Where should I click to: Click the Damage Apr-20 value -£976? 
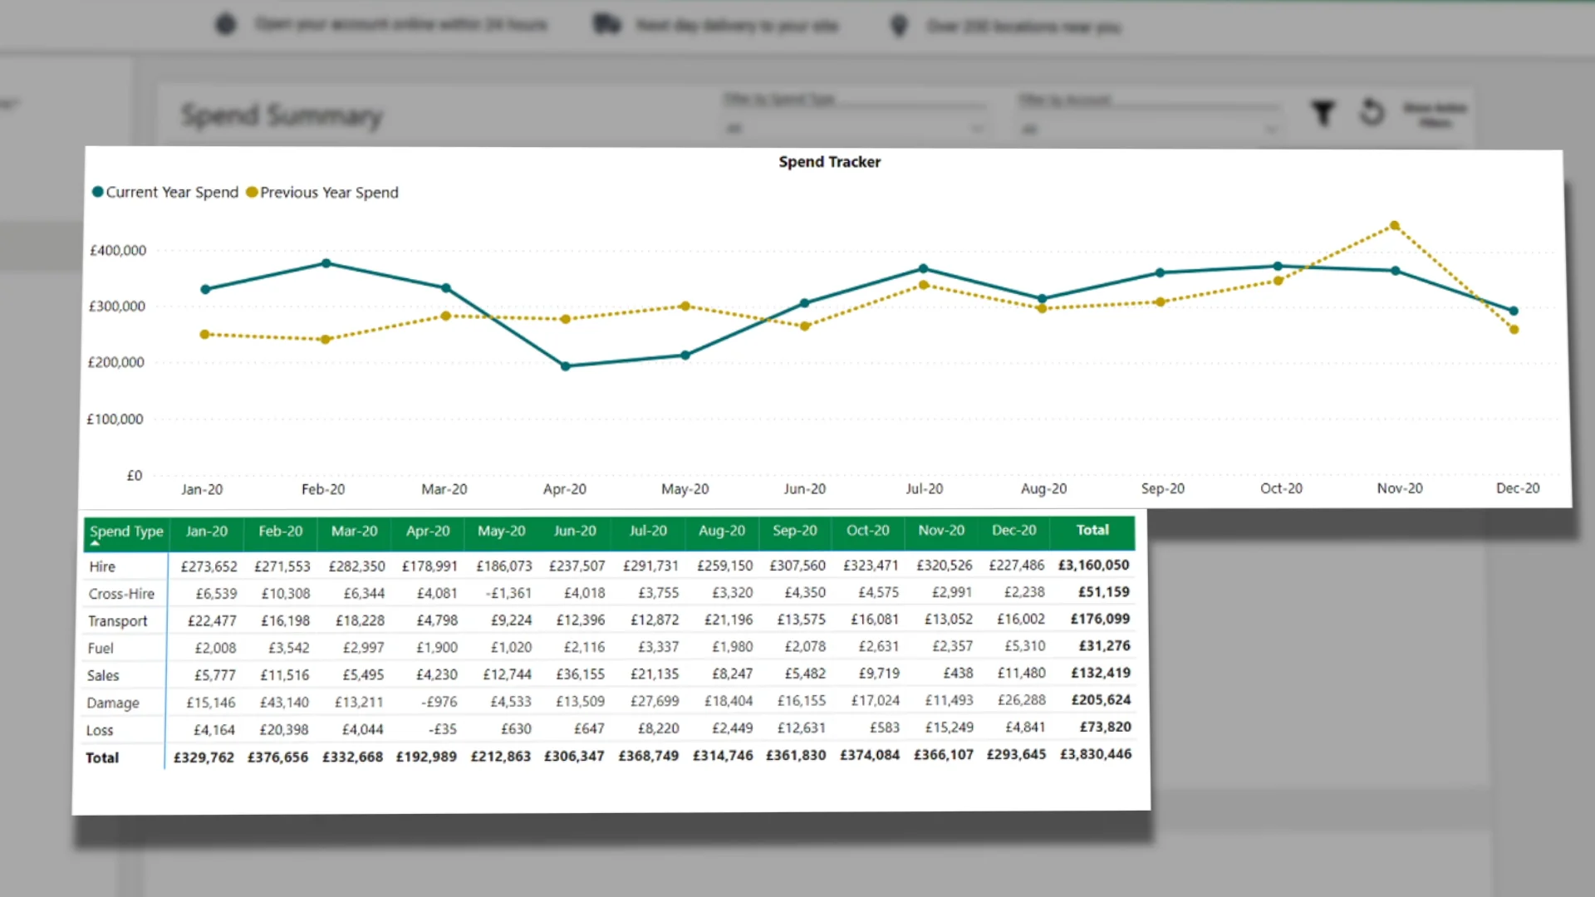tap(439, 703)
